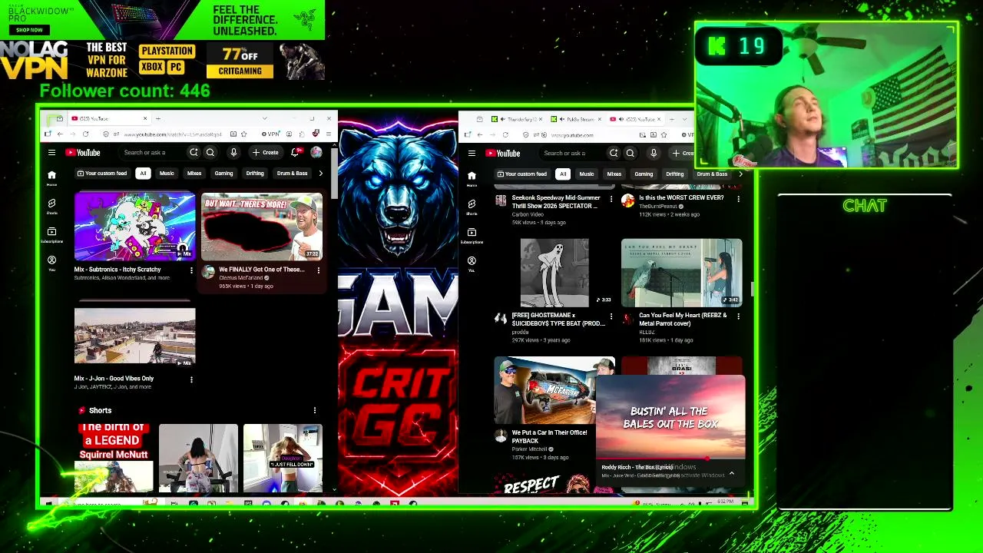The image size is (983, 553).
Task: Select Drifting chip in right YouTube window
Action: [674, 174]
